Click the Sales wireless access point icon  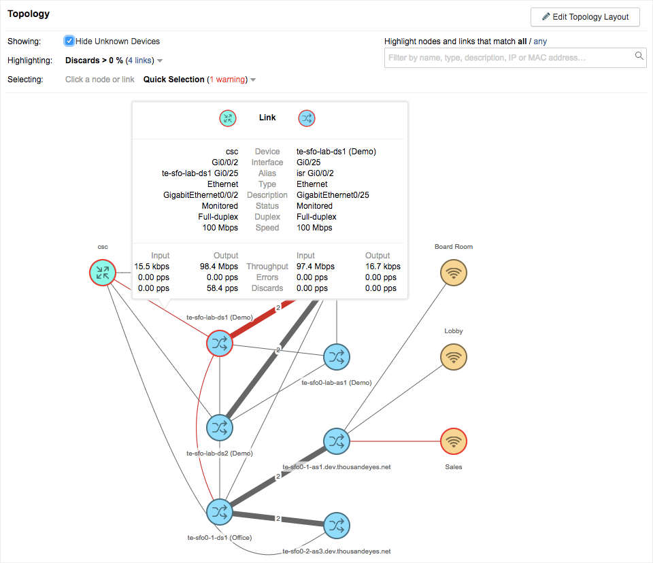(x=454, y=441)
